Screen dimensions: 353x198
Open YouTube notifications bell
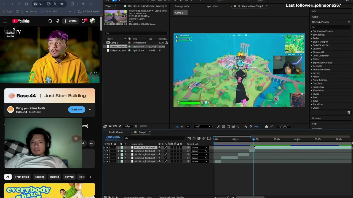click(x=83, y=21)
